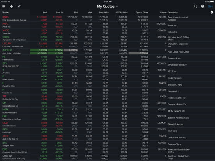Select the INTC symbol
Screen dimensions: 215x161
click(x=5, y=129)
